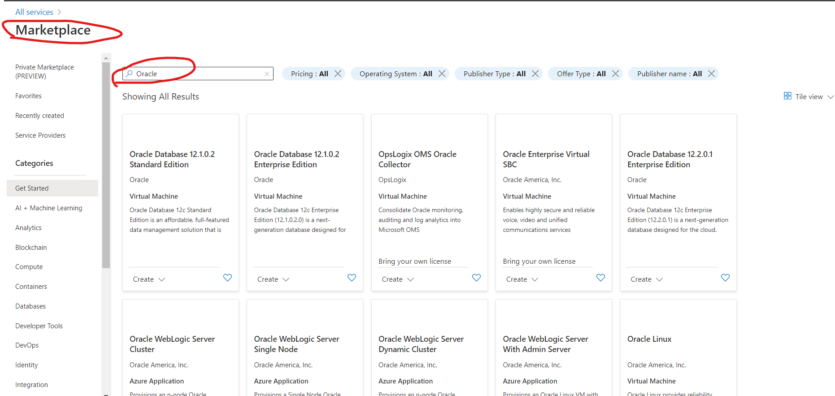Open Oracle WebLogic Server Cluster title
835x396 pixels.
(172, 344)
